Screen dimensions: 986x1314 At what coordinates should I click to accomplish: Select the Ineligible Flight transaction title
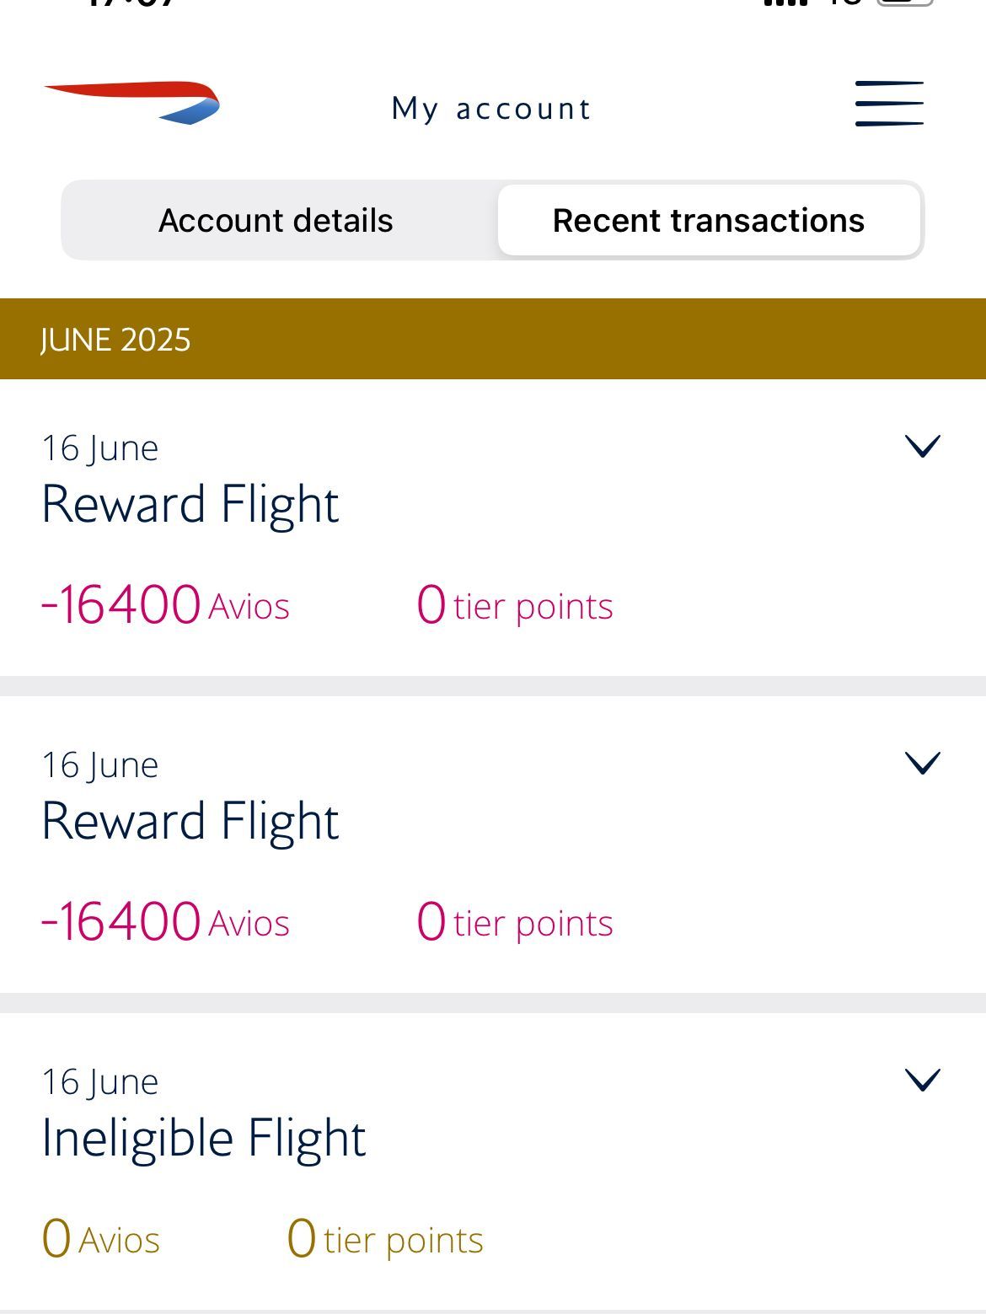pos(204,1138)
